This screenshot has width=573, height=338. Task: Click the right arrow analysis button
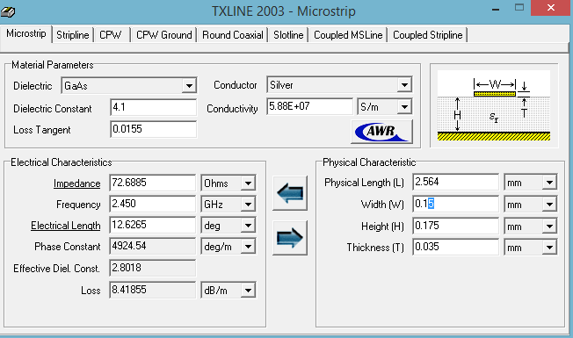[x=290, y=238]
